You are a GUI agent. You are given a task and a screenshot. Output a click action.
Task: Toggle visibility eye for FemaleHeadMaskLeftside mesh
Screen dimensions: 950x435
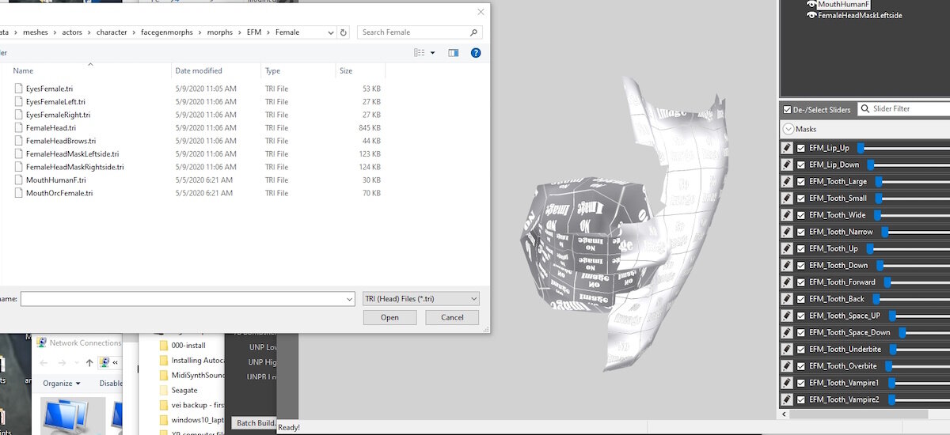(x=811, y=15)
